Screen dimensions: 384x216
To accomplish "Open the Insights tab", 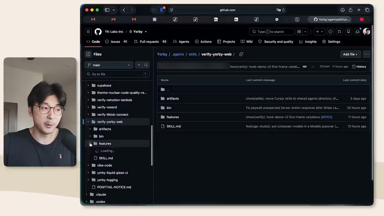I will [308, 42].
